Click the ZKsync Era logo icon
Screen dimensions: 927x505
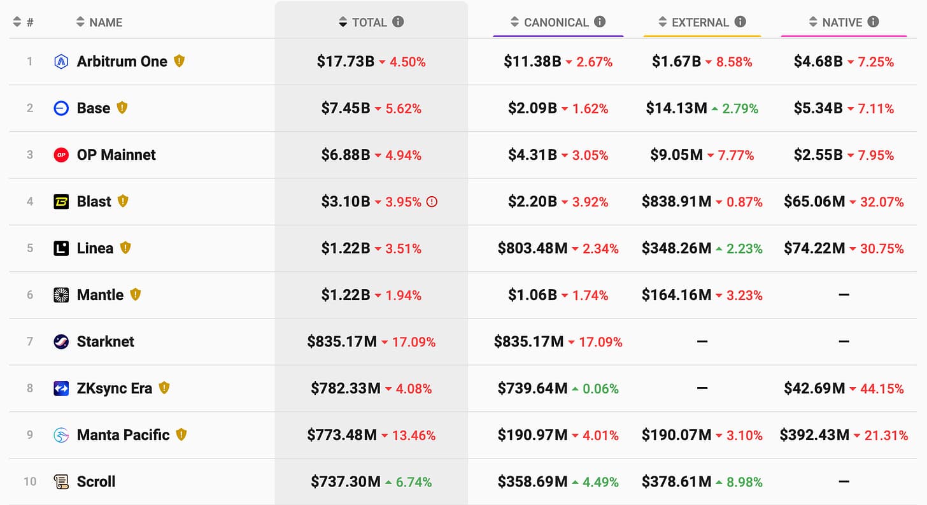(61, 388)
